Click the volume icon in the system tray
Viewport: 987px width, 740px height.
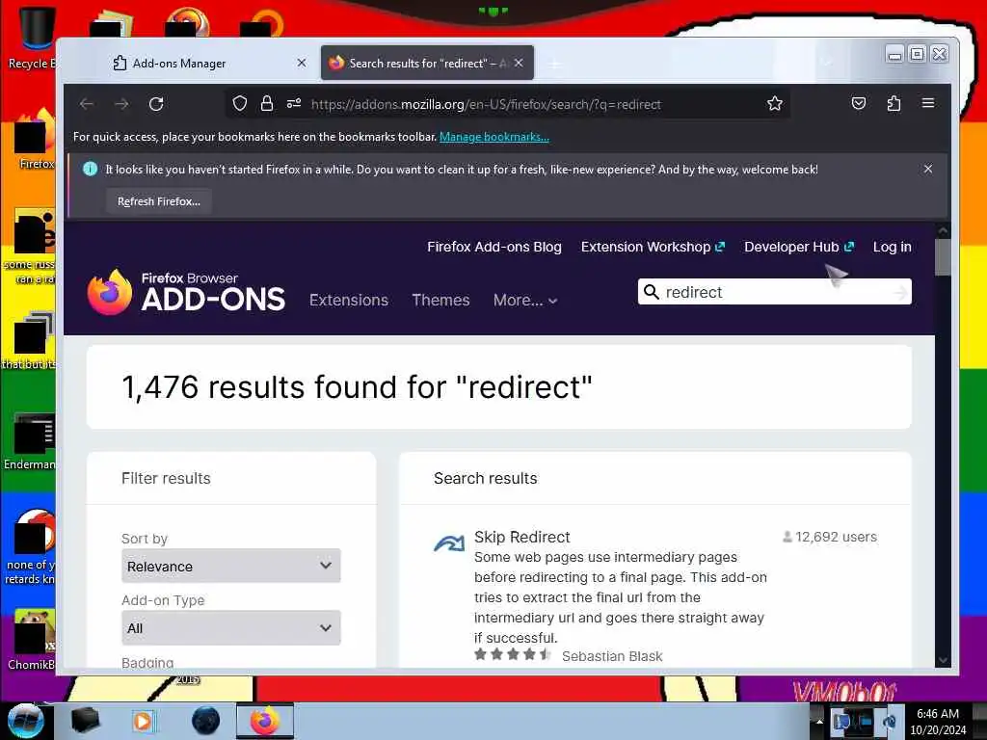point(891,721)
